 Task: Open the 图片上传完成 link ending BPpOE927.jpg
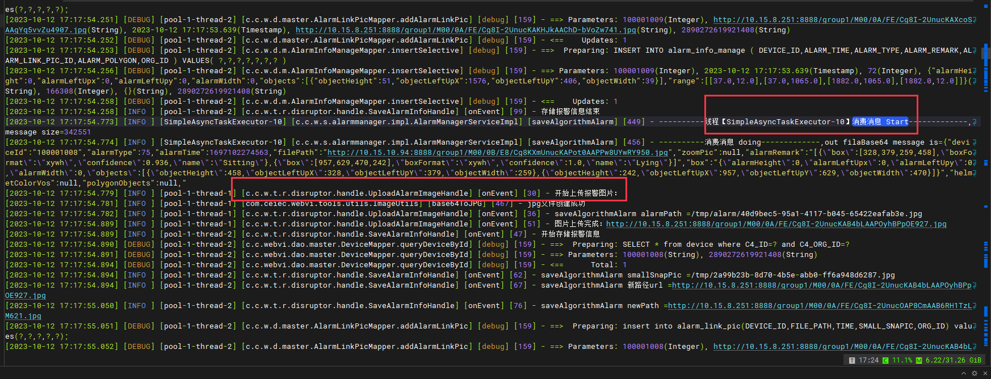776,224
